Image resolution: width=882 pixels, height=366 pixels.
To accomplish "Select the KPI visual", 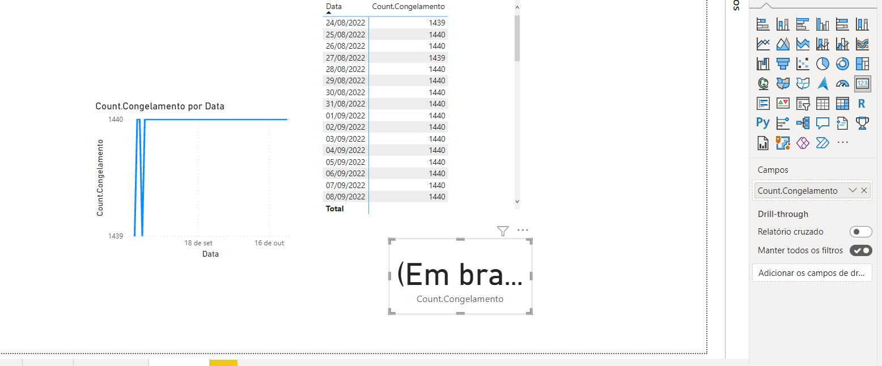I will tap(783, 104).
